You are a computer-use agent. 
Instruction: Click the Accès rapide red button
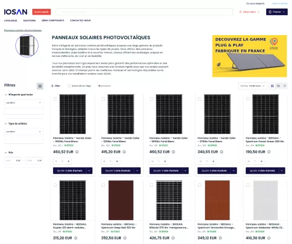click(x=41, y=12)
